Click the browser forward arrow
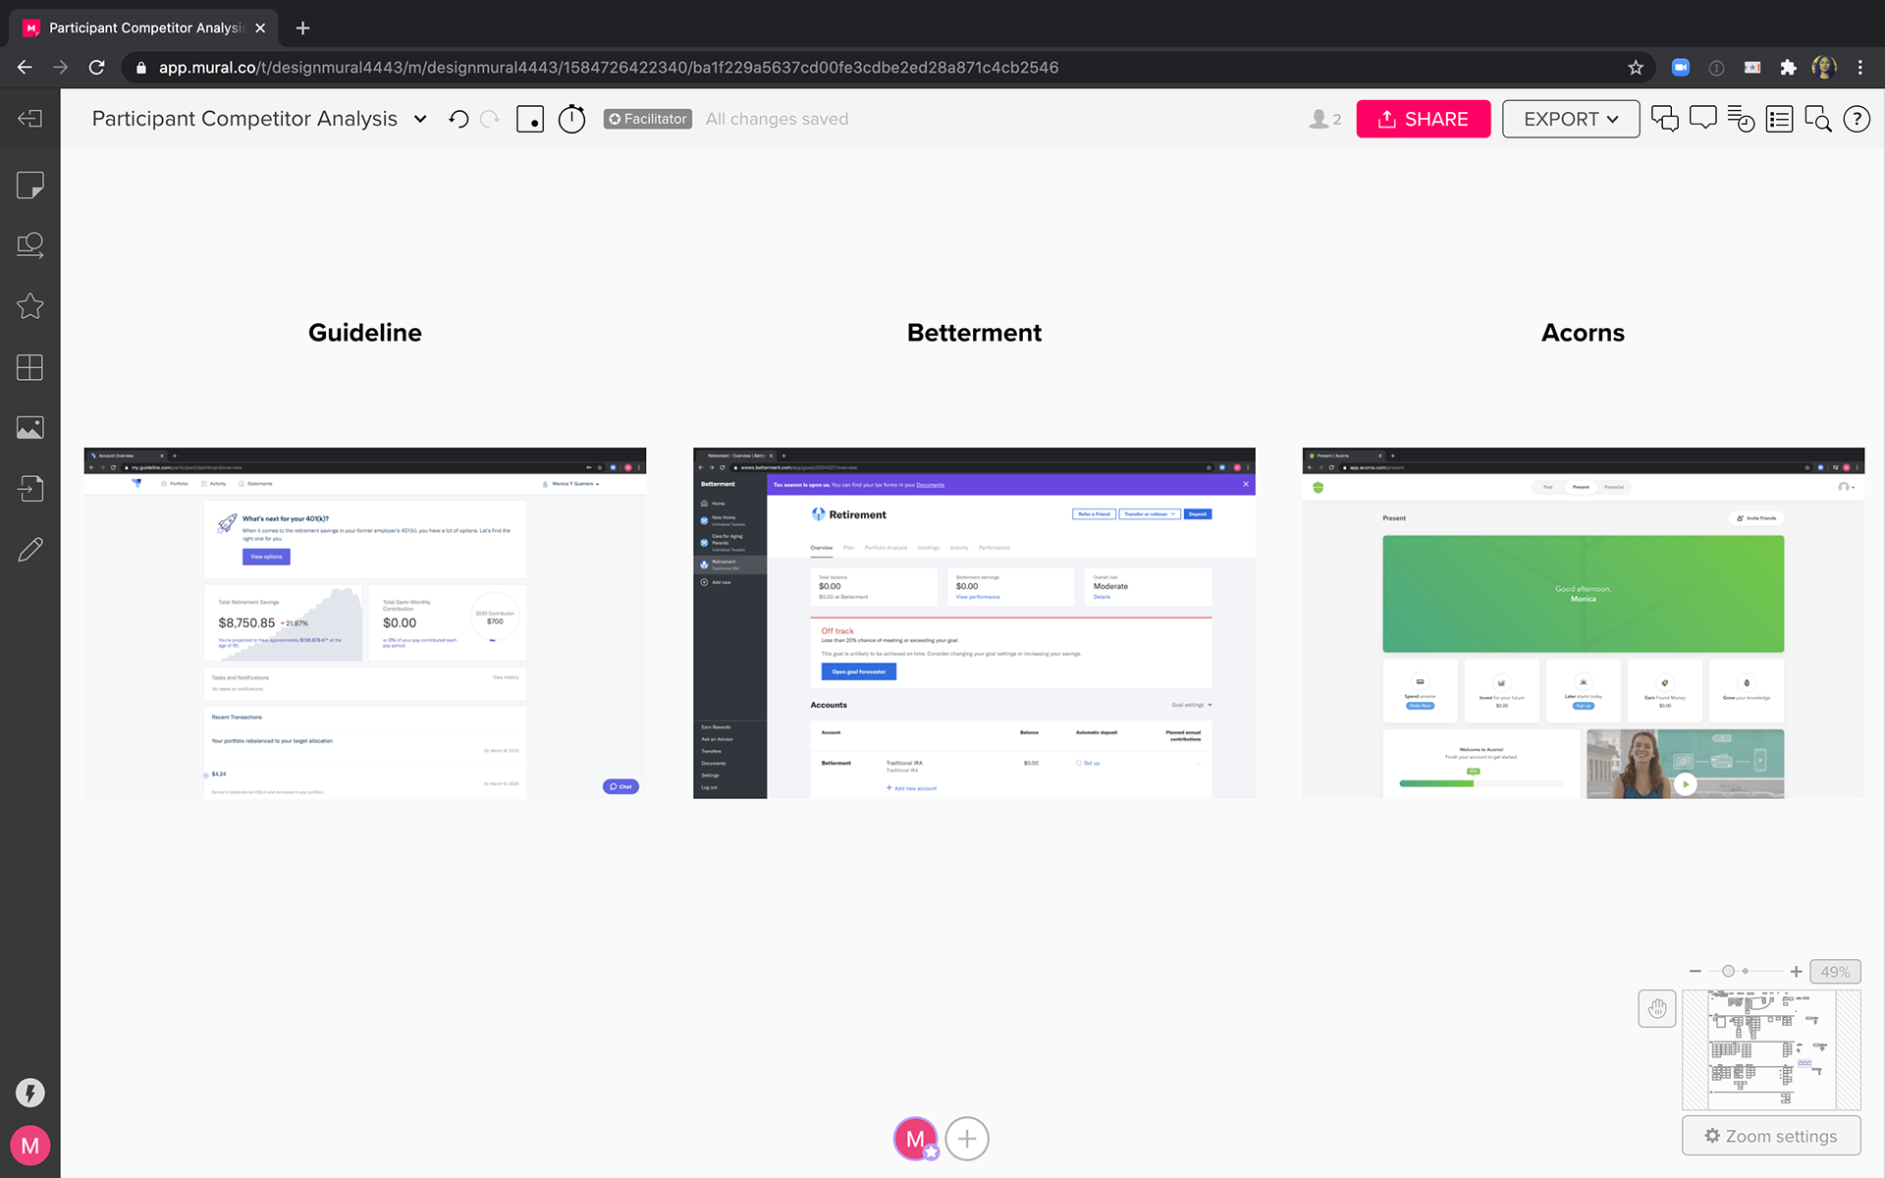Image resolution: width=1885 pixels, height=1178 pixels. (61, 67)
